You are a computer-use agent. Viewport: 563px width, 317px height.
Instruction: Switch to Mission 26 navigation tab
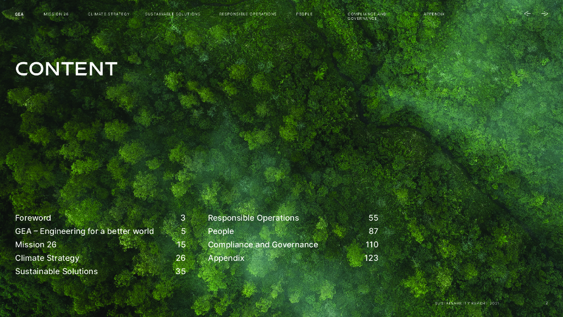[x=56, y=14]
